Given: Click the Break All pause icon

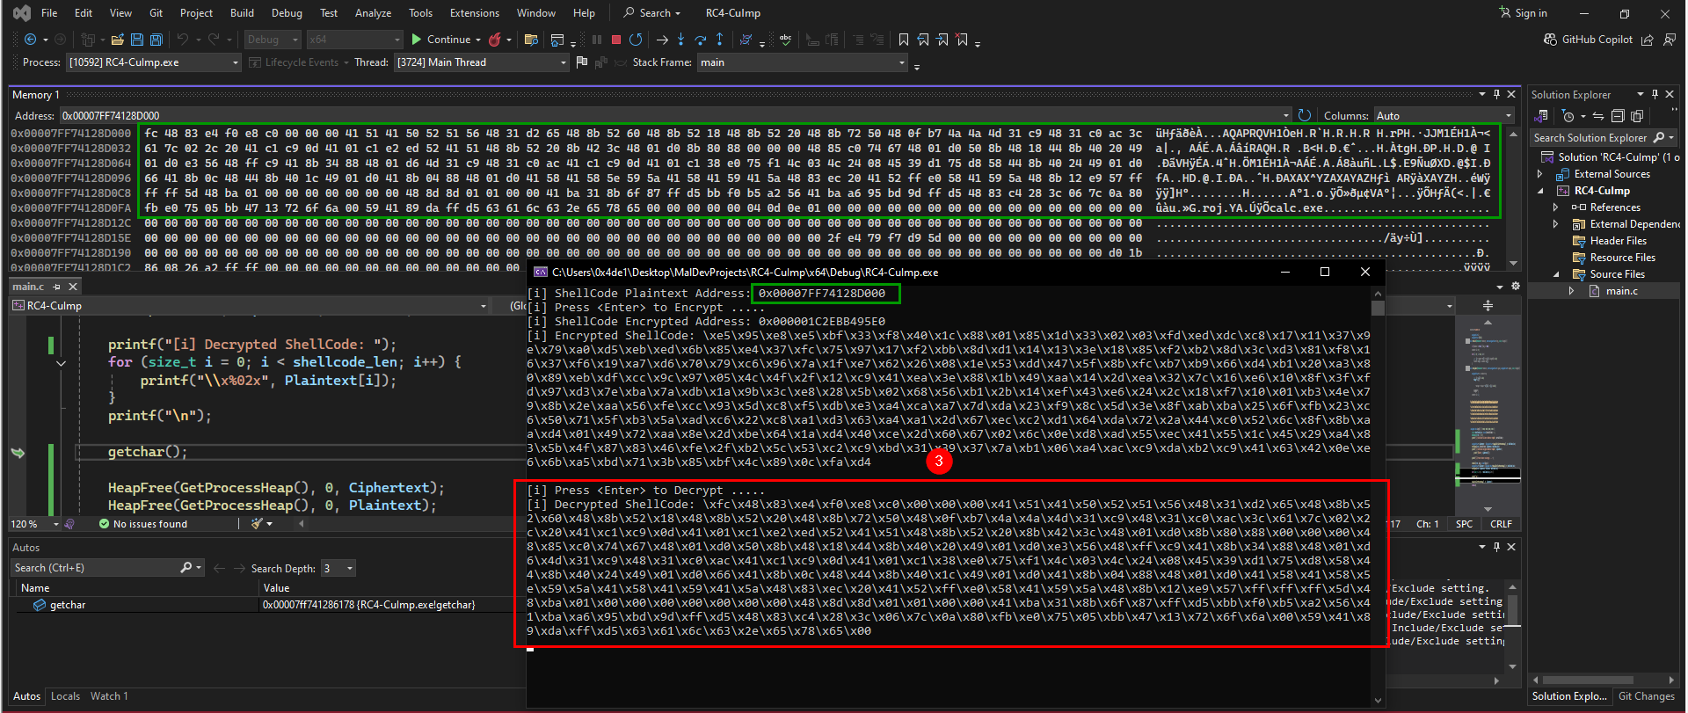Looking at the screenshot, I should pos(597,40).
